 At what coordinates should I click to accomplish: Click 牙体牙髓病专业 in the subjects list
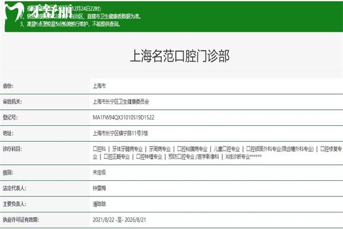[127, 149]
